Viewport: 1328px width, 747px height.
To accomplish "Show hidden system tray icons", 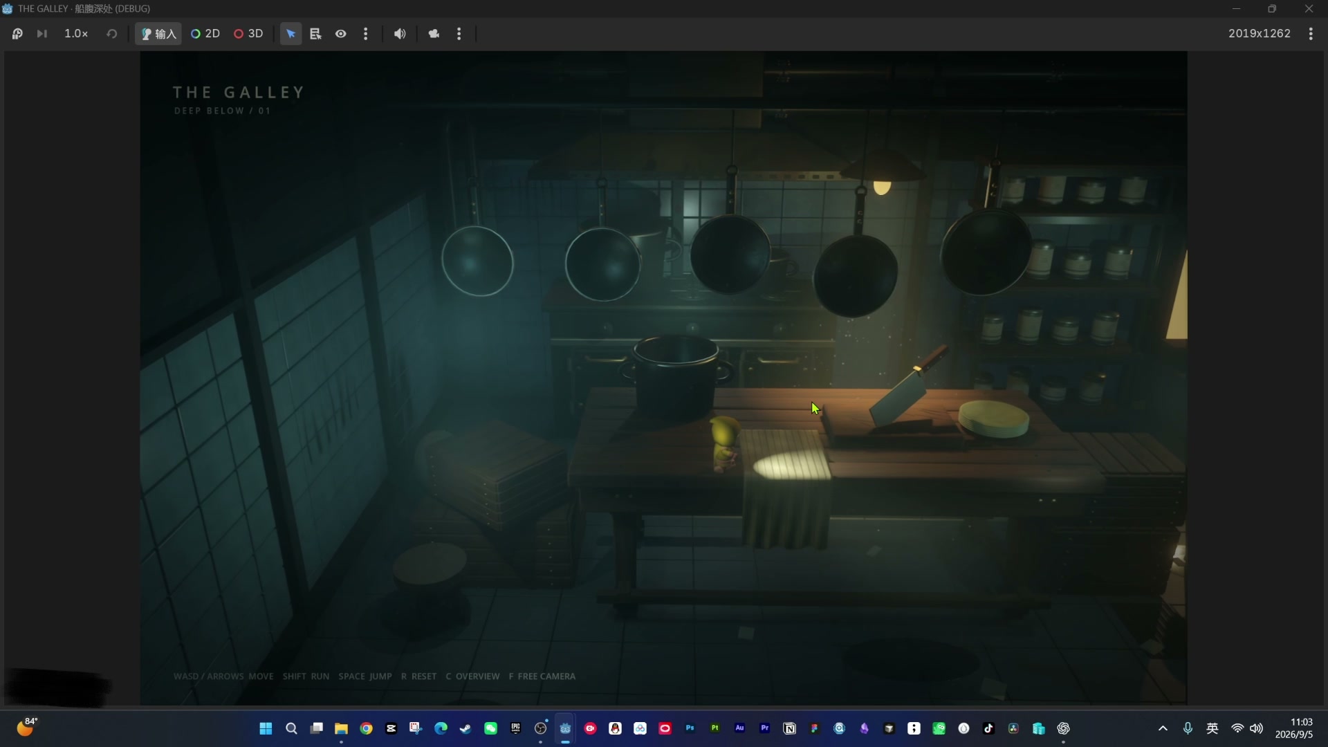I will (1163, 728).
